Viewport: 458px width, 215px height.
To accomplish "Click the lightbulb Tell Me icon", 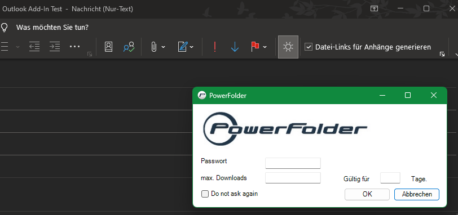I will pos(4,28).
